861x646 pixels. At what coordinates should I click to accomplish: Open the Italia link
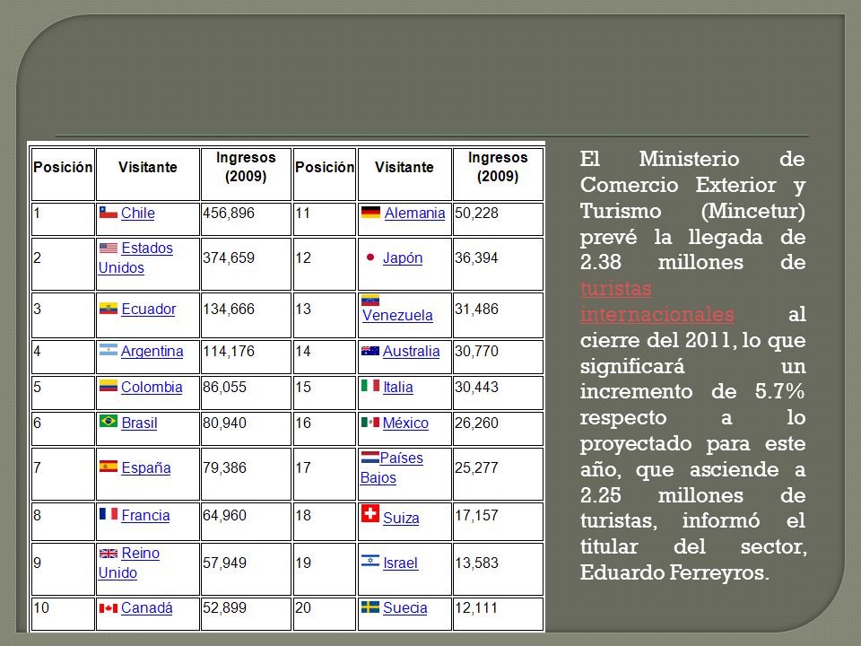click(398, 388)
